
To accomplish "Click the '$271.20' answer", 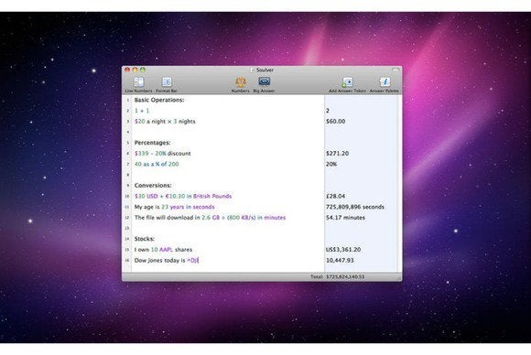I will [x=337, y=154].
